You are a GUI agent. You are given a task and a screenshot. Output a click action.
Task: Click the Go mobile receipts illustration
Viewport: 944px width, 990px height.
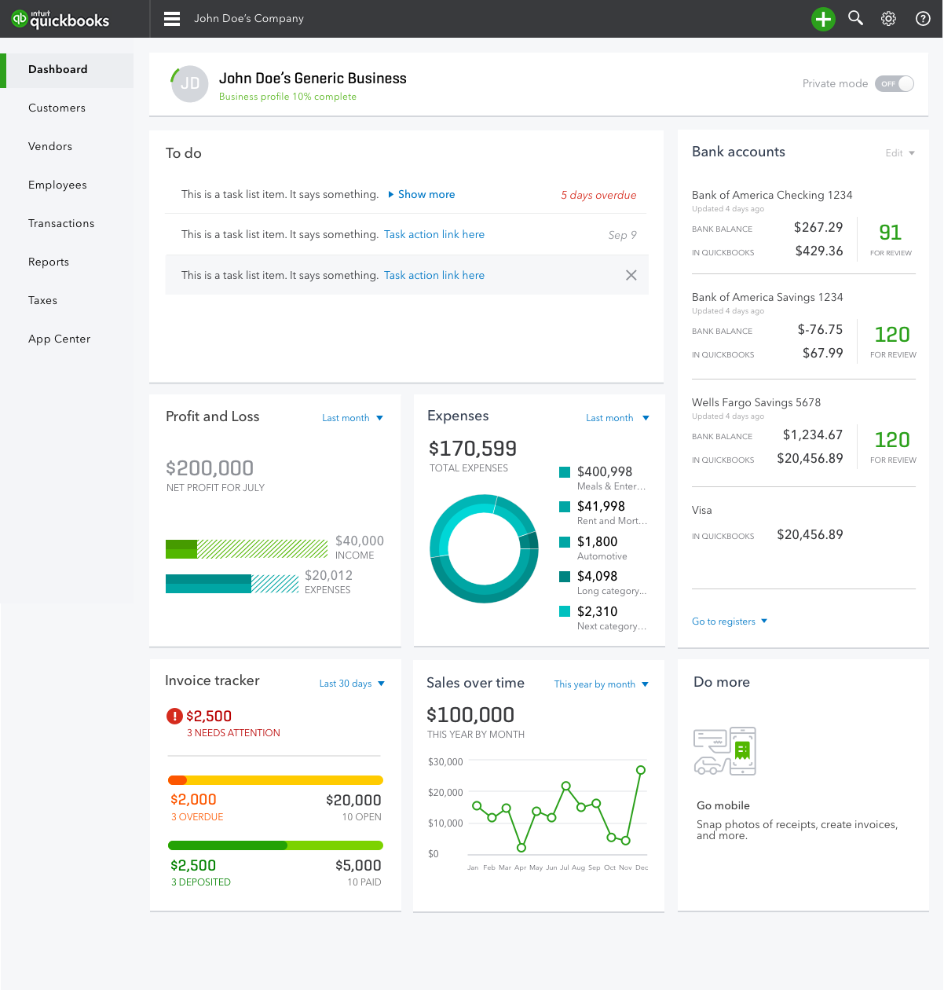point(725,751)
